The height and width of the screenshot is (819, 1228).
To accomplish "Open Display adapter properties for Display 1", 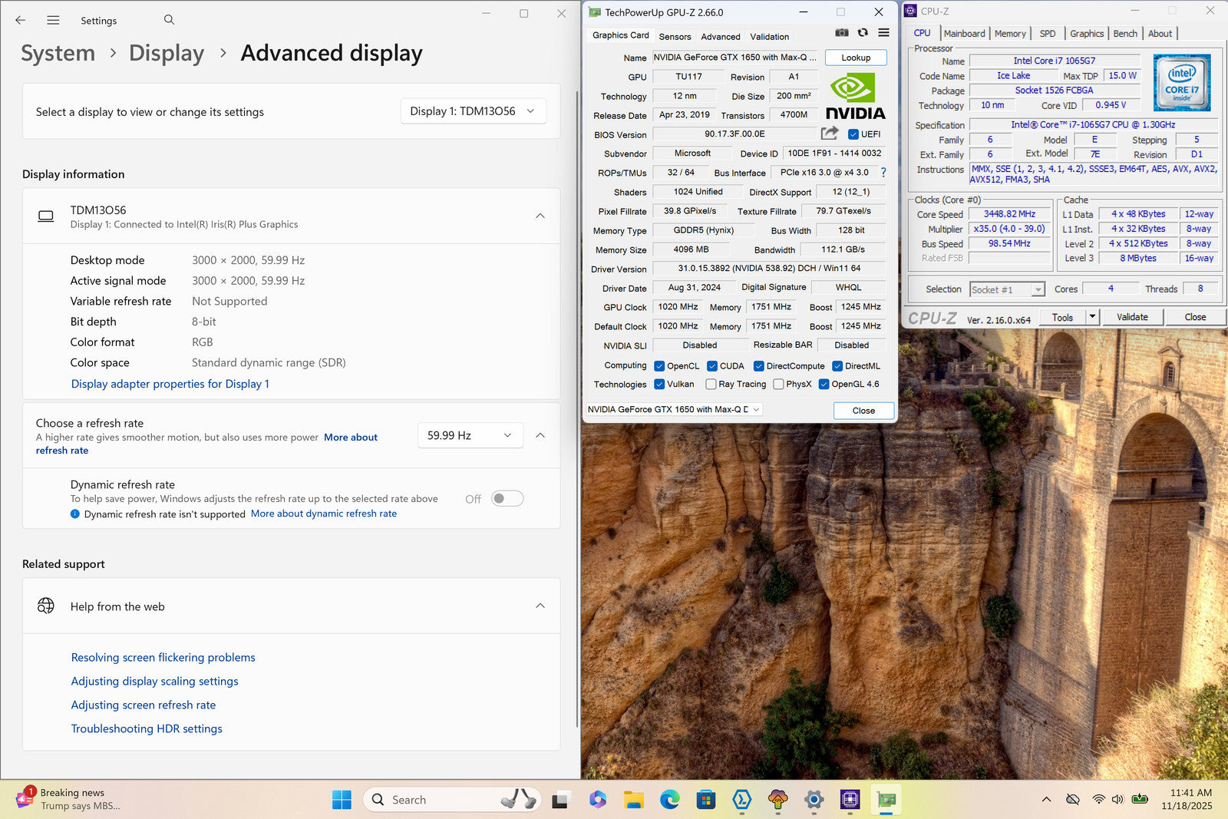I will pos(170,384).
